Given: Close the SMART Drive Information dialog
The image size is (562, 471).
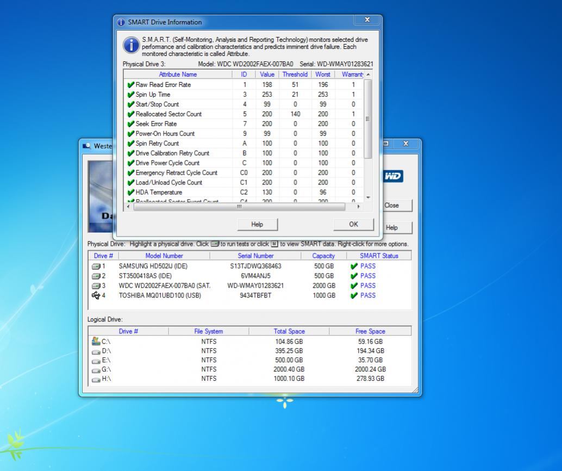Looking at the screenshot, I should (367, 20).
